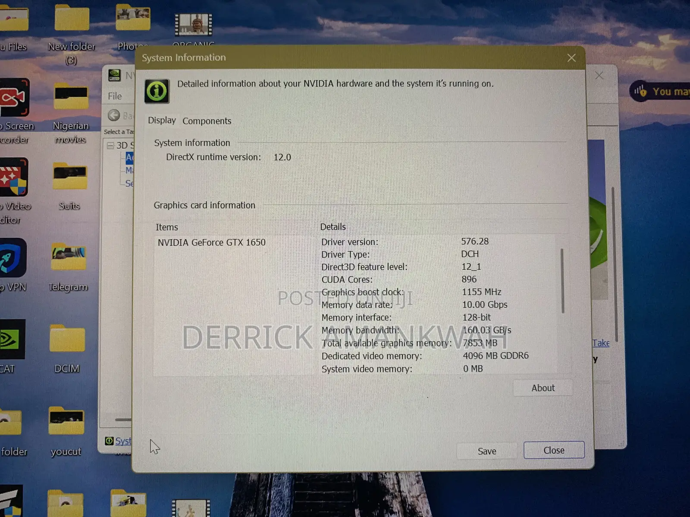
Task: Click the Direct3D feature level 12_1 value
Action: (471, 267)
